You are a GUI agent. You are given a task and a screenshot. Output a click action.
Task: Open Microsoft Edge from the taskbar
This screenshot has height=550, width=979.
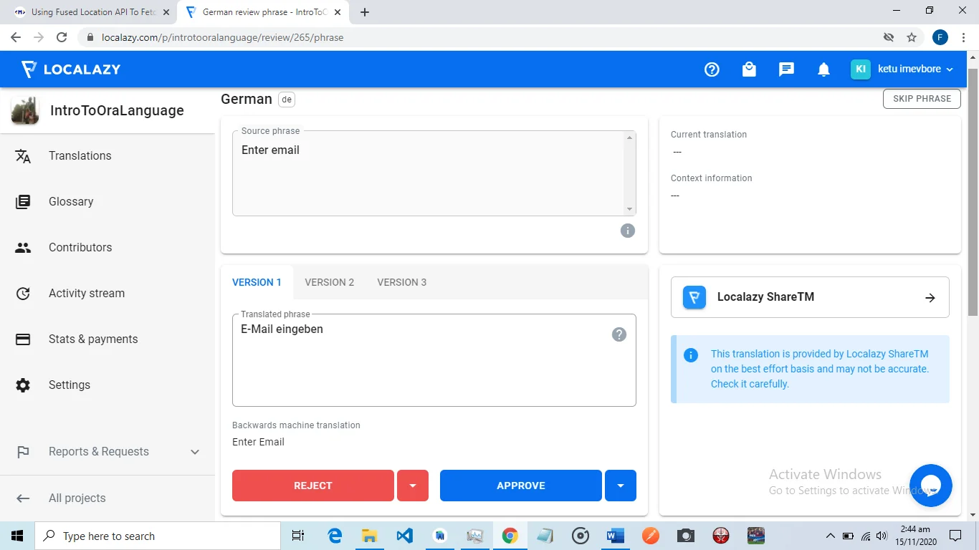tap(335, 536)
